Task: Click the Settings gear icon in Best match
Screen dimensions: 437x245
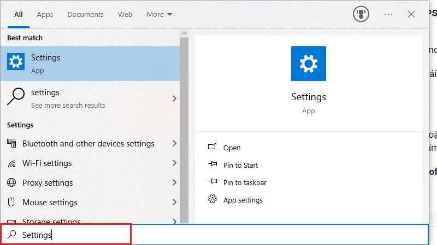Action: tap(16, 62)
